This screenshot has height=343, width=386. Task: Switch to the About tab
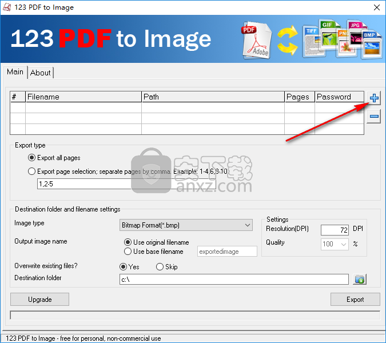(41, 73)
